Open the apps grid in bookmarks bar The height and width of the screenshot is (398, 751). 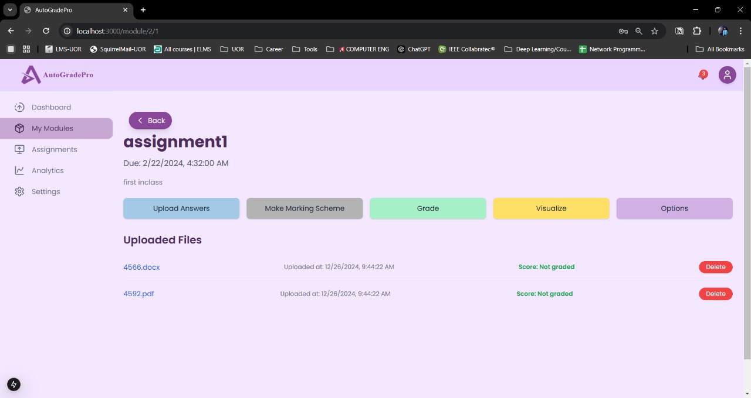pos(26,49)
